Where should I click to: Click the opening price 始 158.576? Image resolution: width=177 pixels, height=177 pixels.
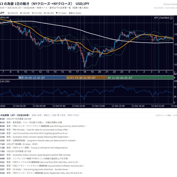pos(13,13)
